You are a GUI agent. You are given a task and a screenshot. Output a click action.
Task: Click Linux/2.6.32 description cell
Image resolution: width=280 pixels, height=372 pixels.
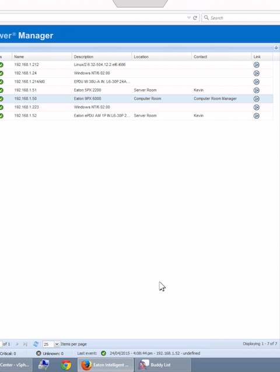coord(100,65)
